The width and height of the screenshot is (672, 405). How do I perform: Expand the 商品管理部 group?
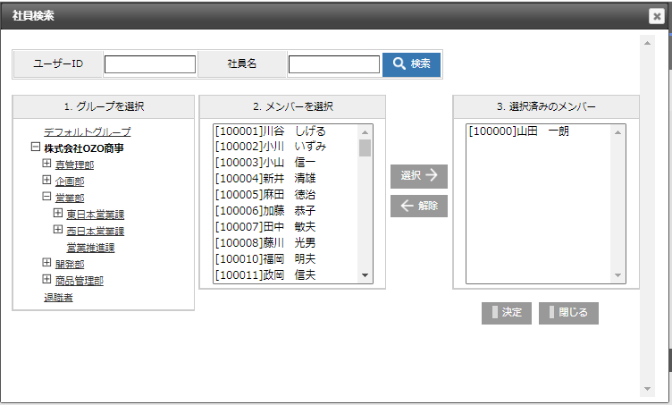click(x=47, y=280)
